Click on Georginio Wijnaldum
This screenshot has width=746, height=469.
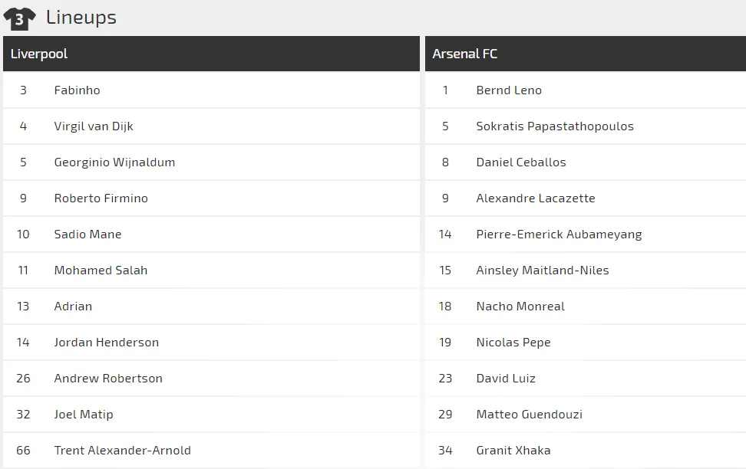pyautogui.click(x=114, y=162)
